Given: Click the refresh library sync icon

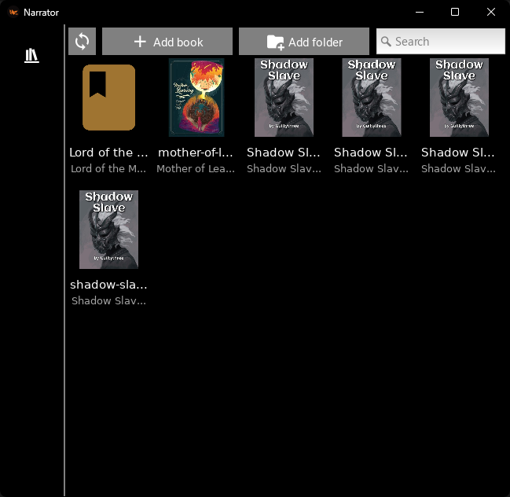Looking at the screenshot, I should coord(82,42).
